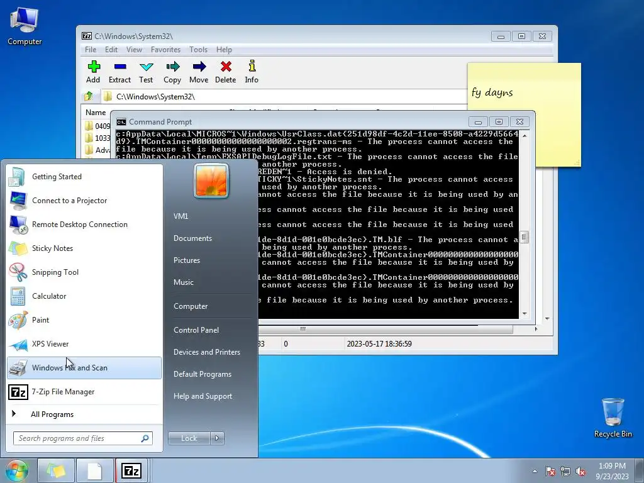Launch 7-Zip File Manager from Start menu
The width and height of the screenshot is (644, 483).
tap(84, 392)
